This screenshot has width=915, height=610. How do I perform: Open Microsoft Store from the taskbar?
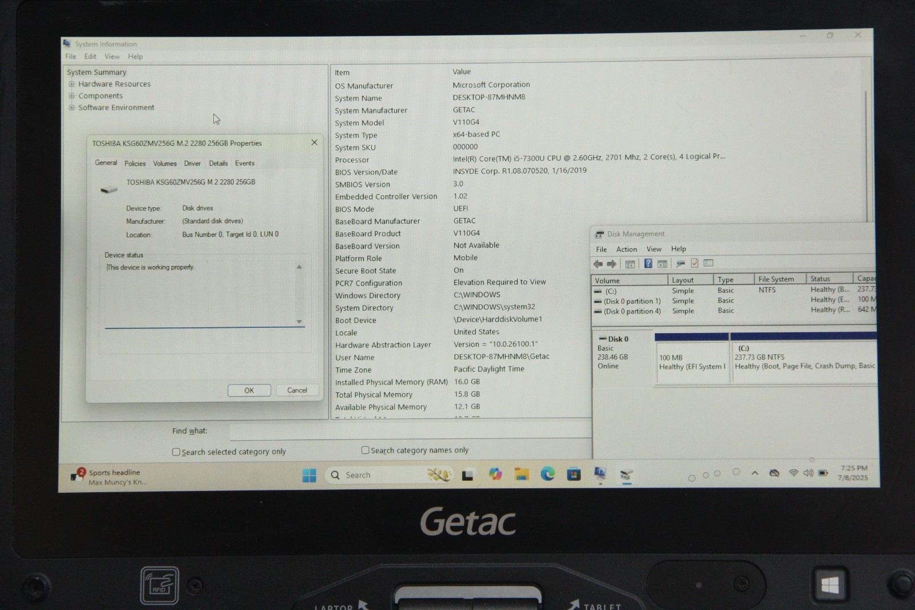574,474
